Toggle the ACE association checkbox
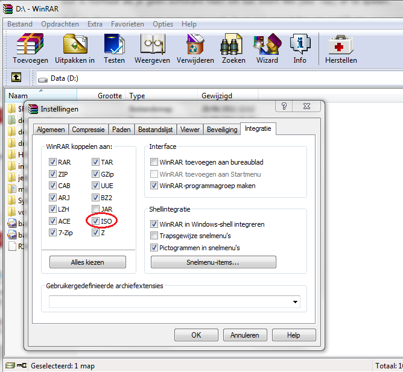Screen dimensions: 403x372 coord(52,221)
